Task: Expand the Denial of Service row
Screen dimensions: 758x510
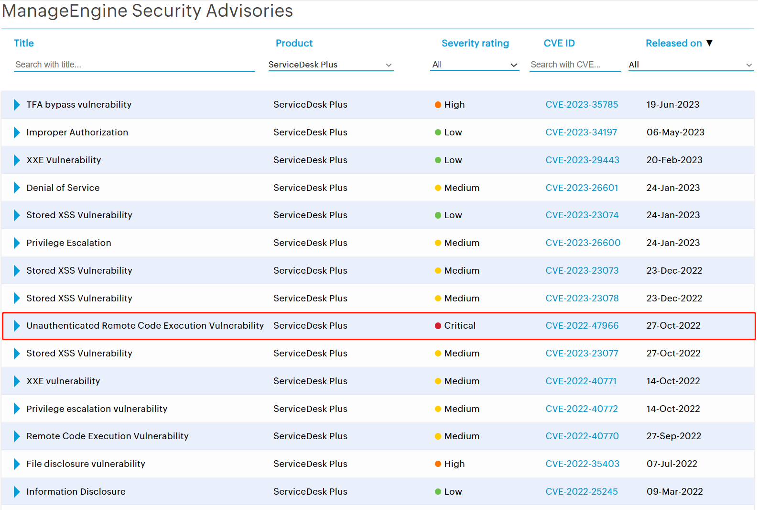Action: (17, 188)
